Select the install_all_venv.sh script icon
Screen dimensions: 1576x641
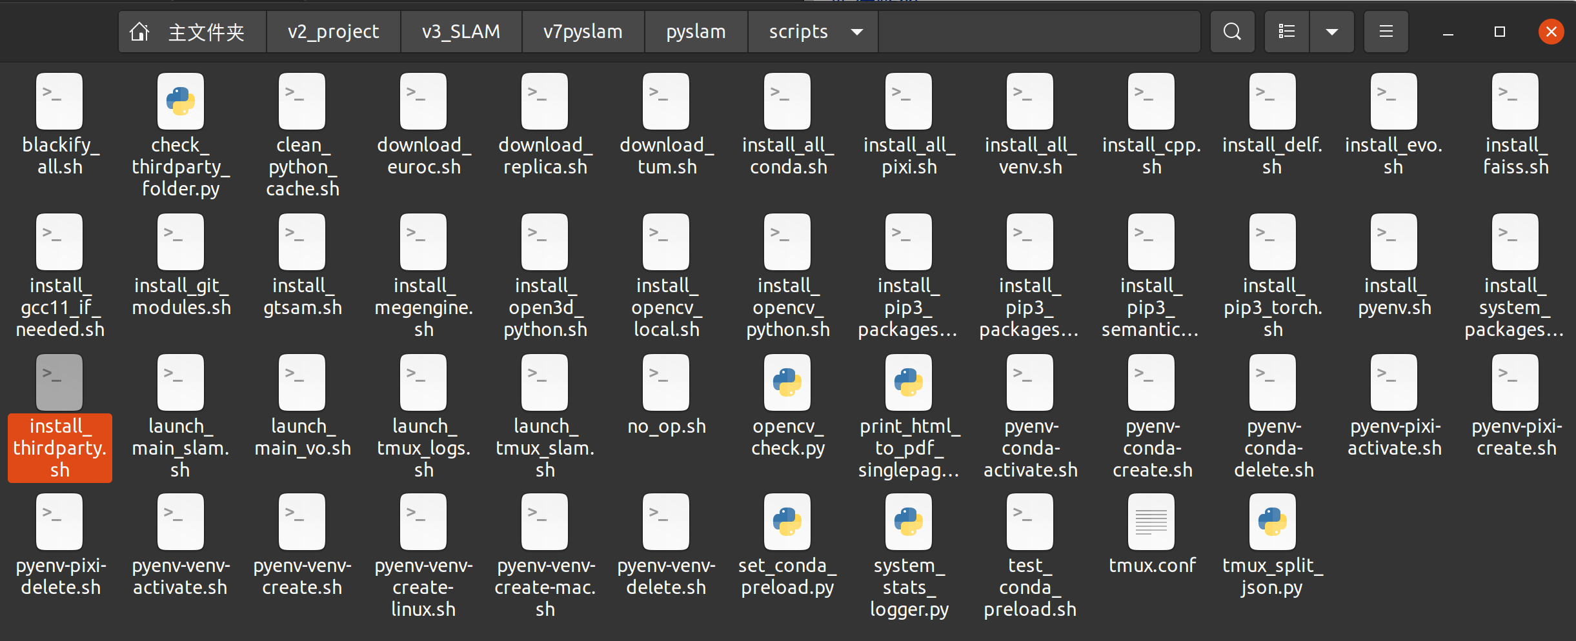click(x=1030, y=101)
